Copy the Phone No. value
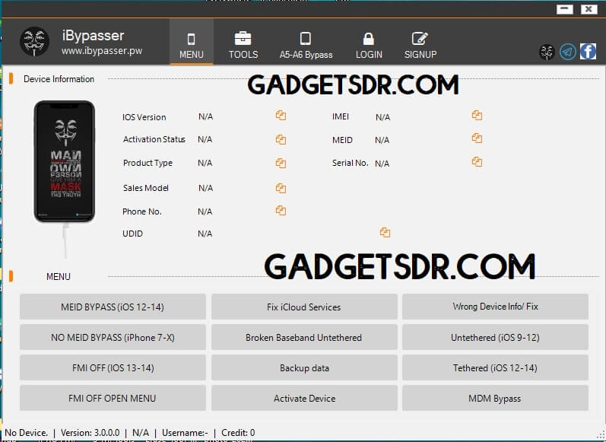The image size is (606, 442). click(x=281, y=211)
